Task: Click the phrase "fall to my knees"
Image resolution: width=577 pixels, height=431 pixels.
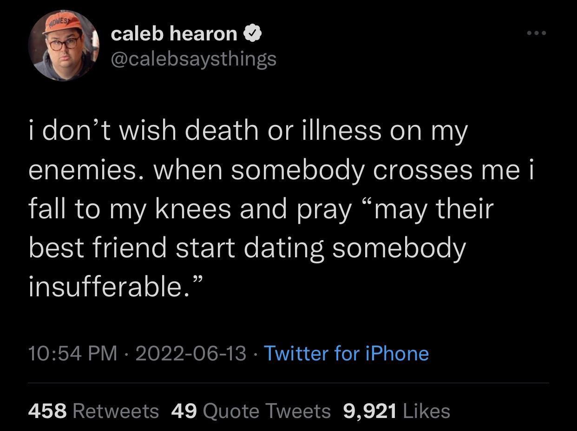Action: (x=130, y=209)
